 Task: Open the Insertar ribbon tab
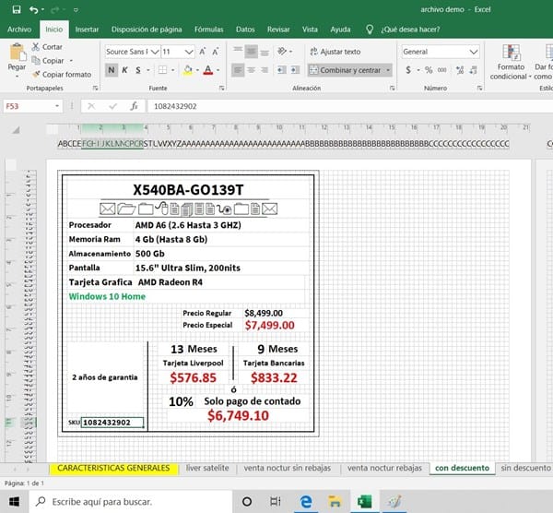(87, 30)
